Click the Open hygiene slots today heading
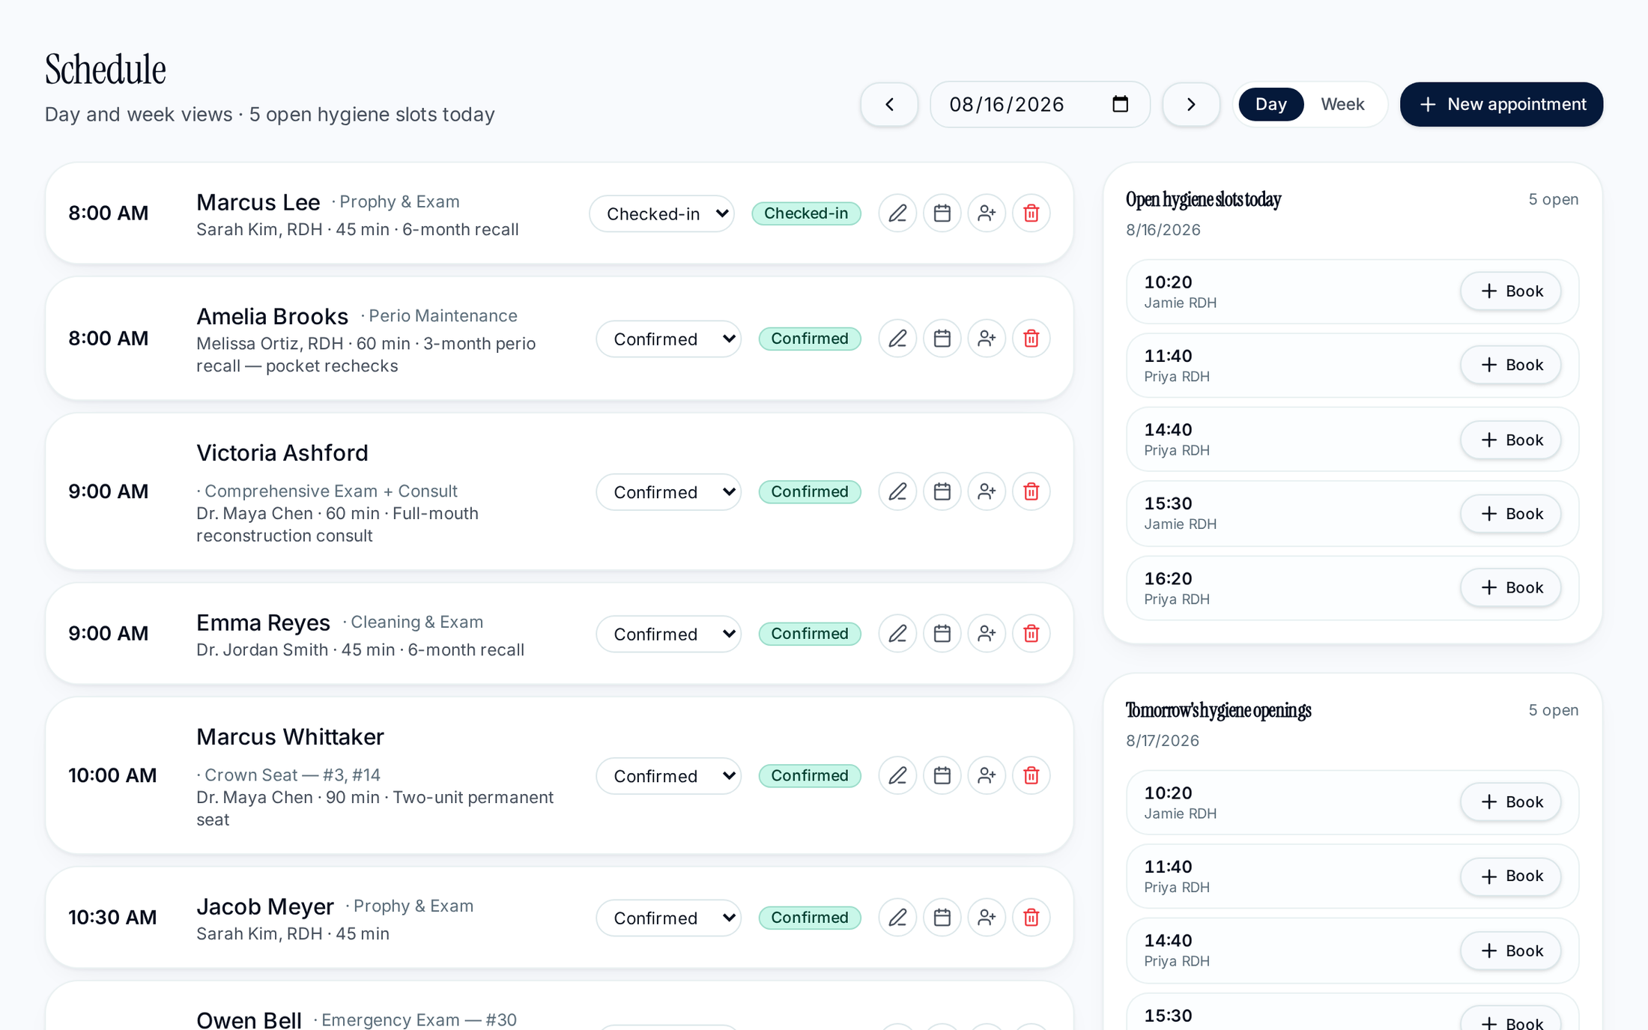The height and width of the screenshot is (1030, 1648). (x=1203, y=200)
